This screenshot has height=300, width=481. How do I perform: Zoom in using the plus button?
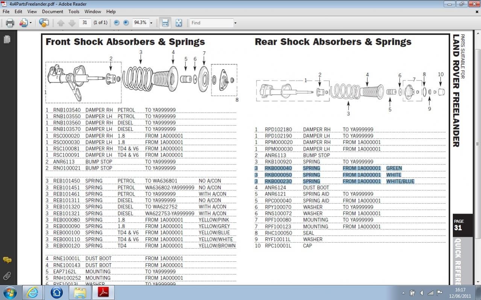point(126,23)
